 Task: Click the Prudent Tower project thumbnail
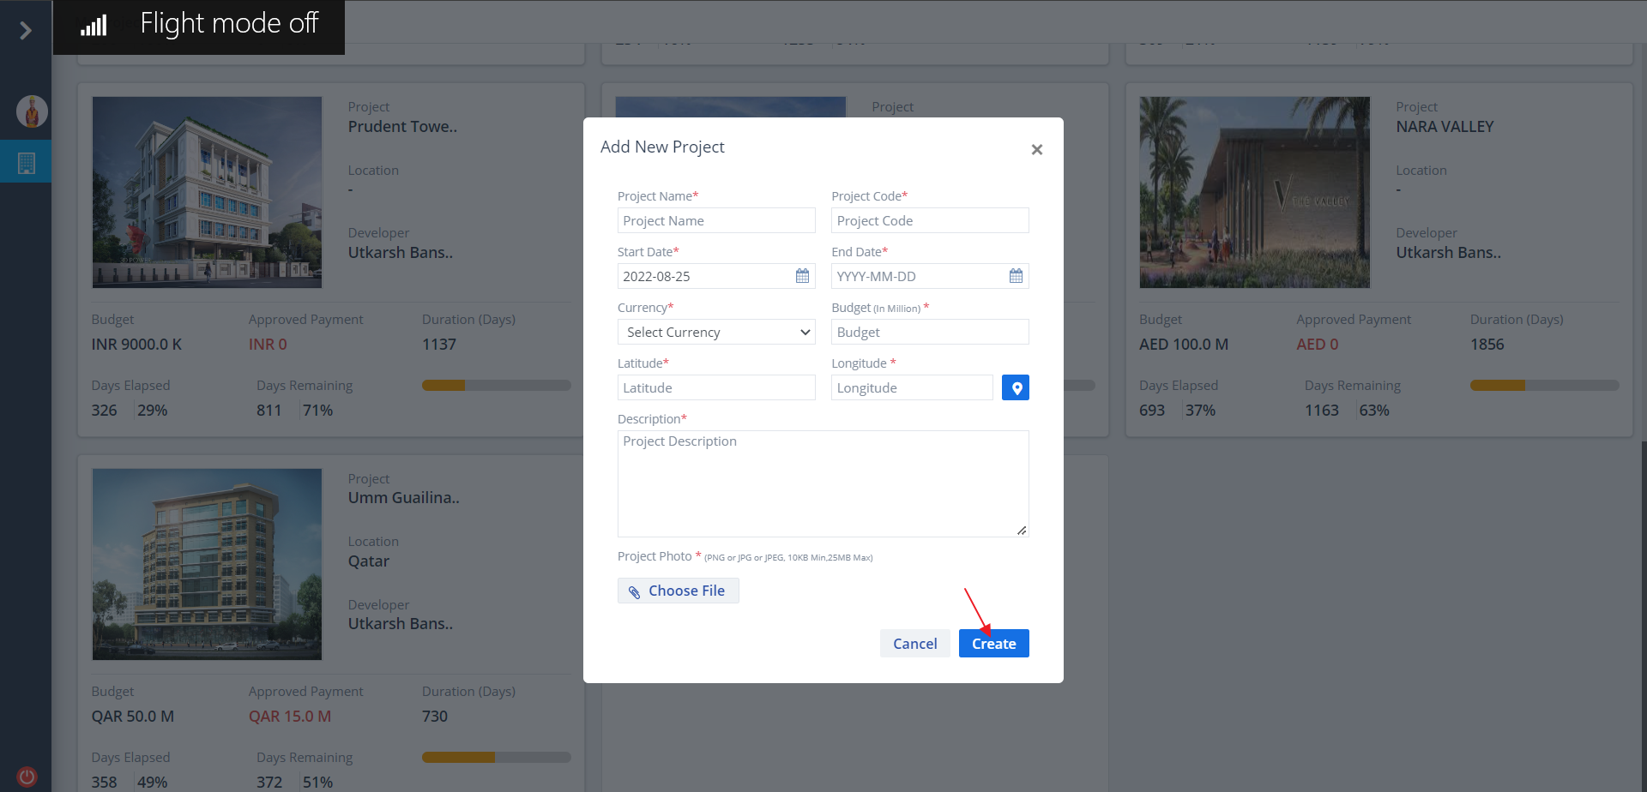click(x=207, y=192)
